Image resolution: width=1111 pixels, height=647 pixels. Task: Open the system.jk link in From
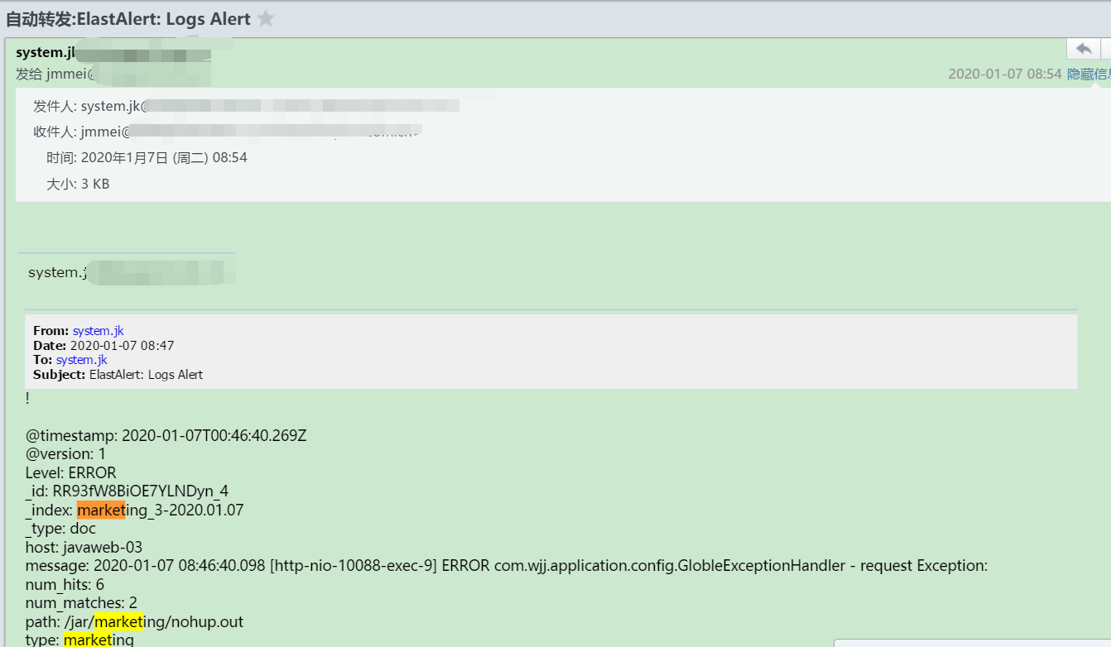point(98,331)
